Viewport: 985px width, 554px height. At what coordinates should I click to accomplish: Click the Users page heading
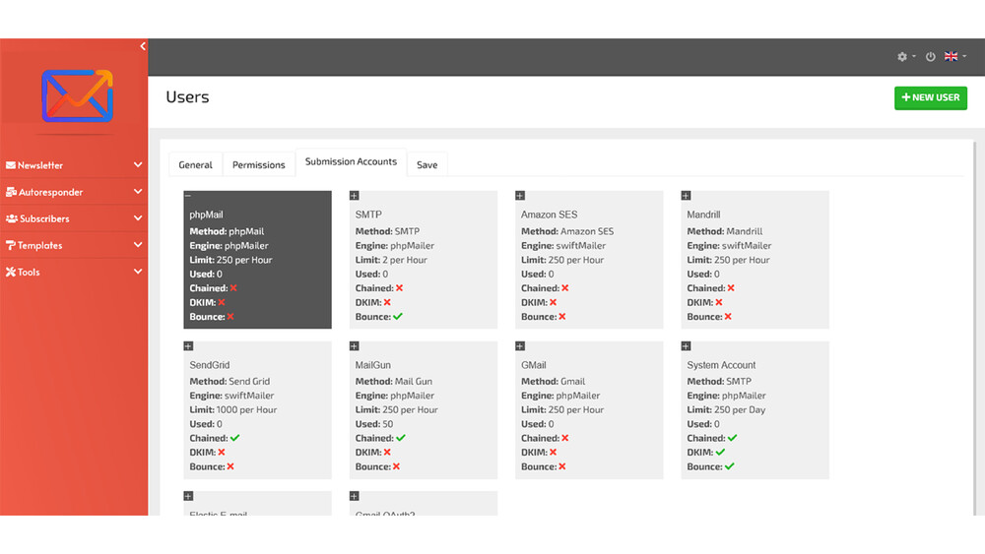(x=187, y=97)
